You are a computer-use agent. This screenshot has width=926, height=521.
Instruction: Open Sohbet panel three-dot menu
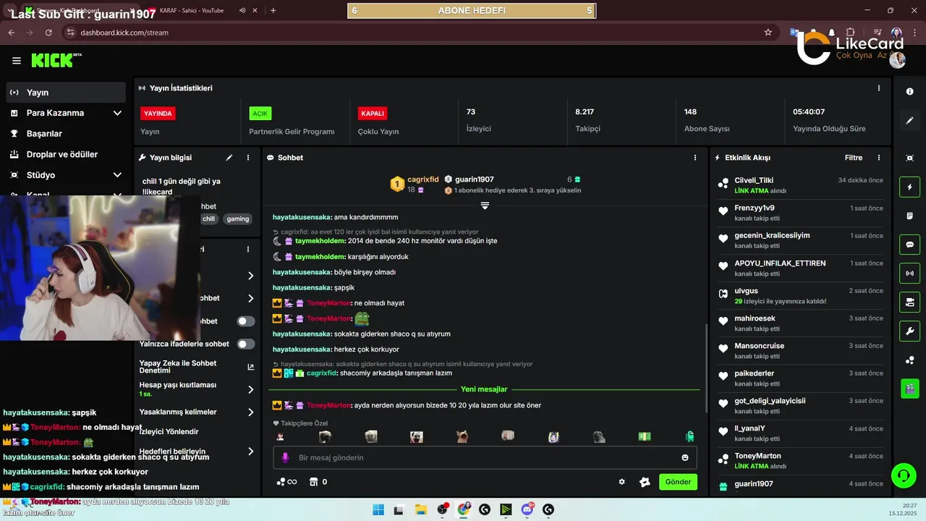coord(695,158)
